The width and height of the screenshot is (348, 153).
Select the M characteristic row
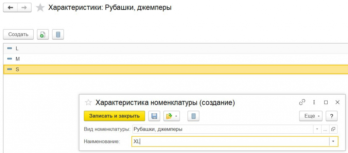tap(176, 59)
